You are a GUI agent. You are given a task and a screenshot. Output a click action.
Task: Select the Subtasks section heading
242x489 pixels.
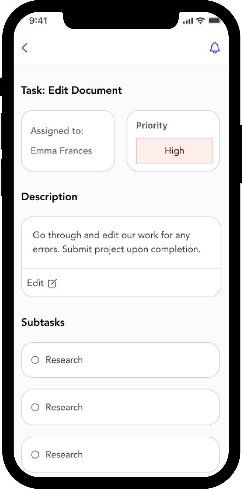coord(43,322)
